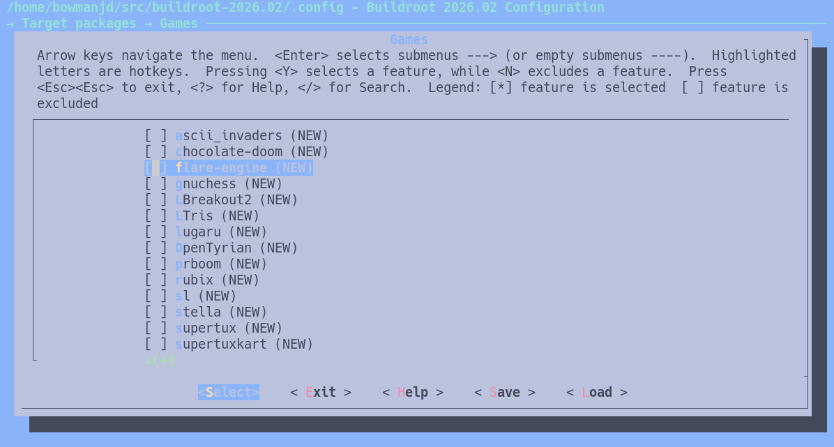Click the Load button
This screenshot has width=834, height=447.
[x=597, y=393]
